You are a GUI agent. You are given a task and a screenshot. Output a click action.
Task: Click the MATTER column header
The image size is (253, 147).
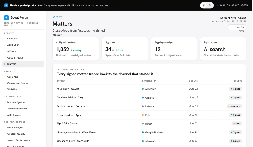click(61, 81)
